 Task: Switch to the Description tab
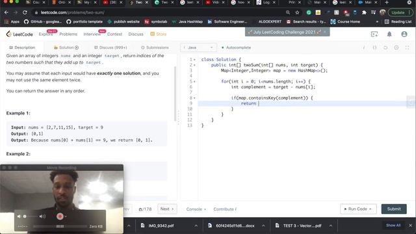pos(22,47)
